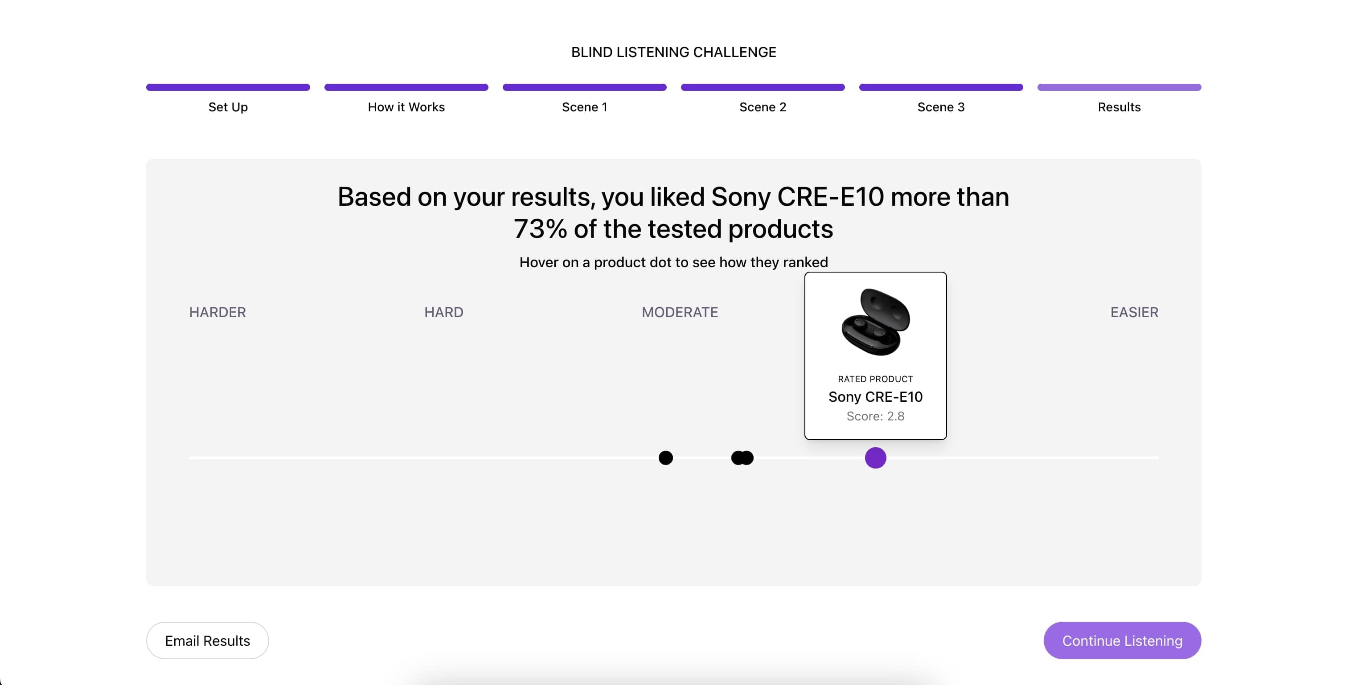Click the Blind Listening Challenge title
This screenshot has width=1345, height=685.
point(673,52)
